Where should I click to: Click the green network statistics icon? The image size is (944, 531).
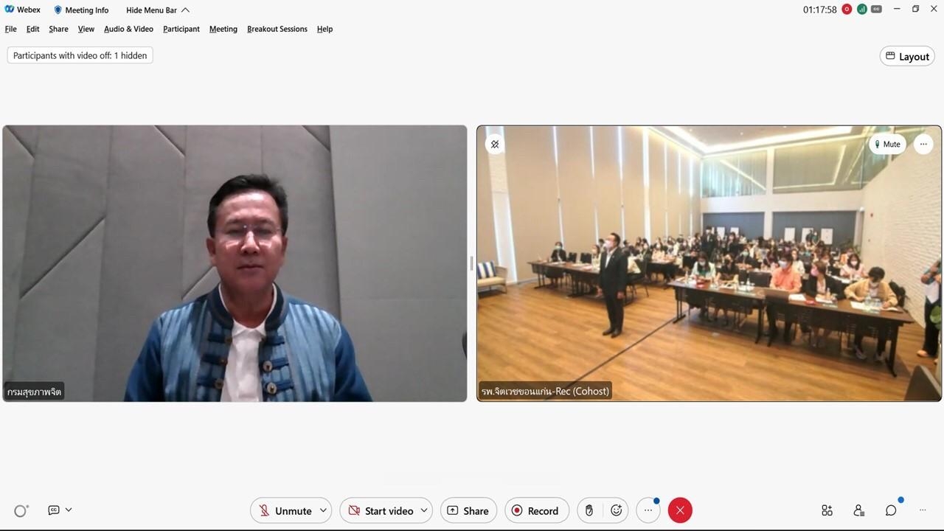861,10
